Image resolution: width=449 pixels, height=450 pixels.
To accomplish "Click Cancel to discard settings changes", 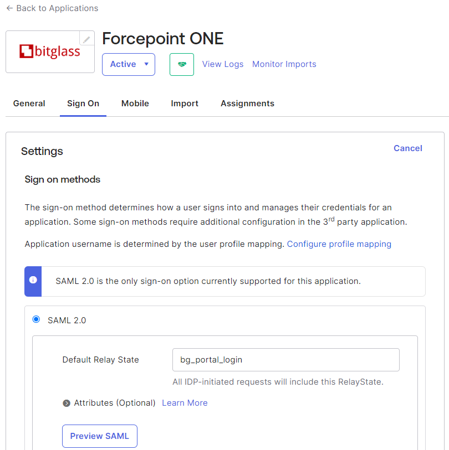I will (x=407, y=148).
